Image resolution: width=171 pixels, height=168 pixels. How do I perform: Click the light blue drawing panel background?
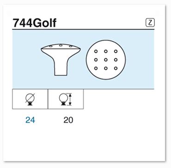83,59
